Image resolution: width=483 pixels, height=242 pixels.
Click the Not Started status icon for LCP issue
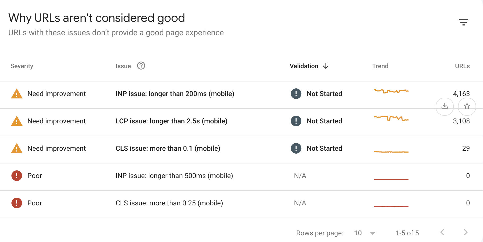tap(295, 121)
